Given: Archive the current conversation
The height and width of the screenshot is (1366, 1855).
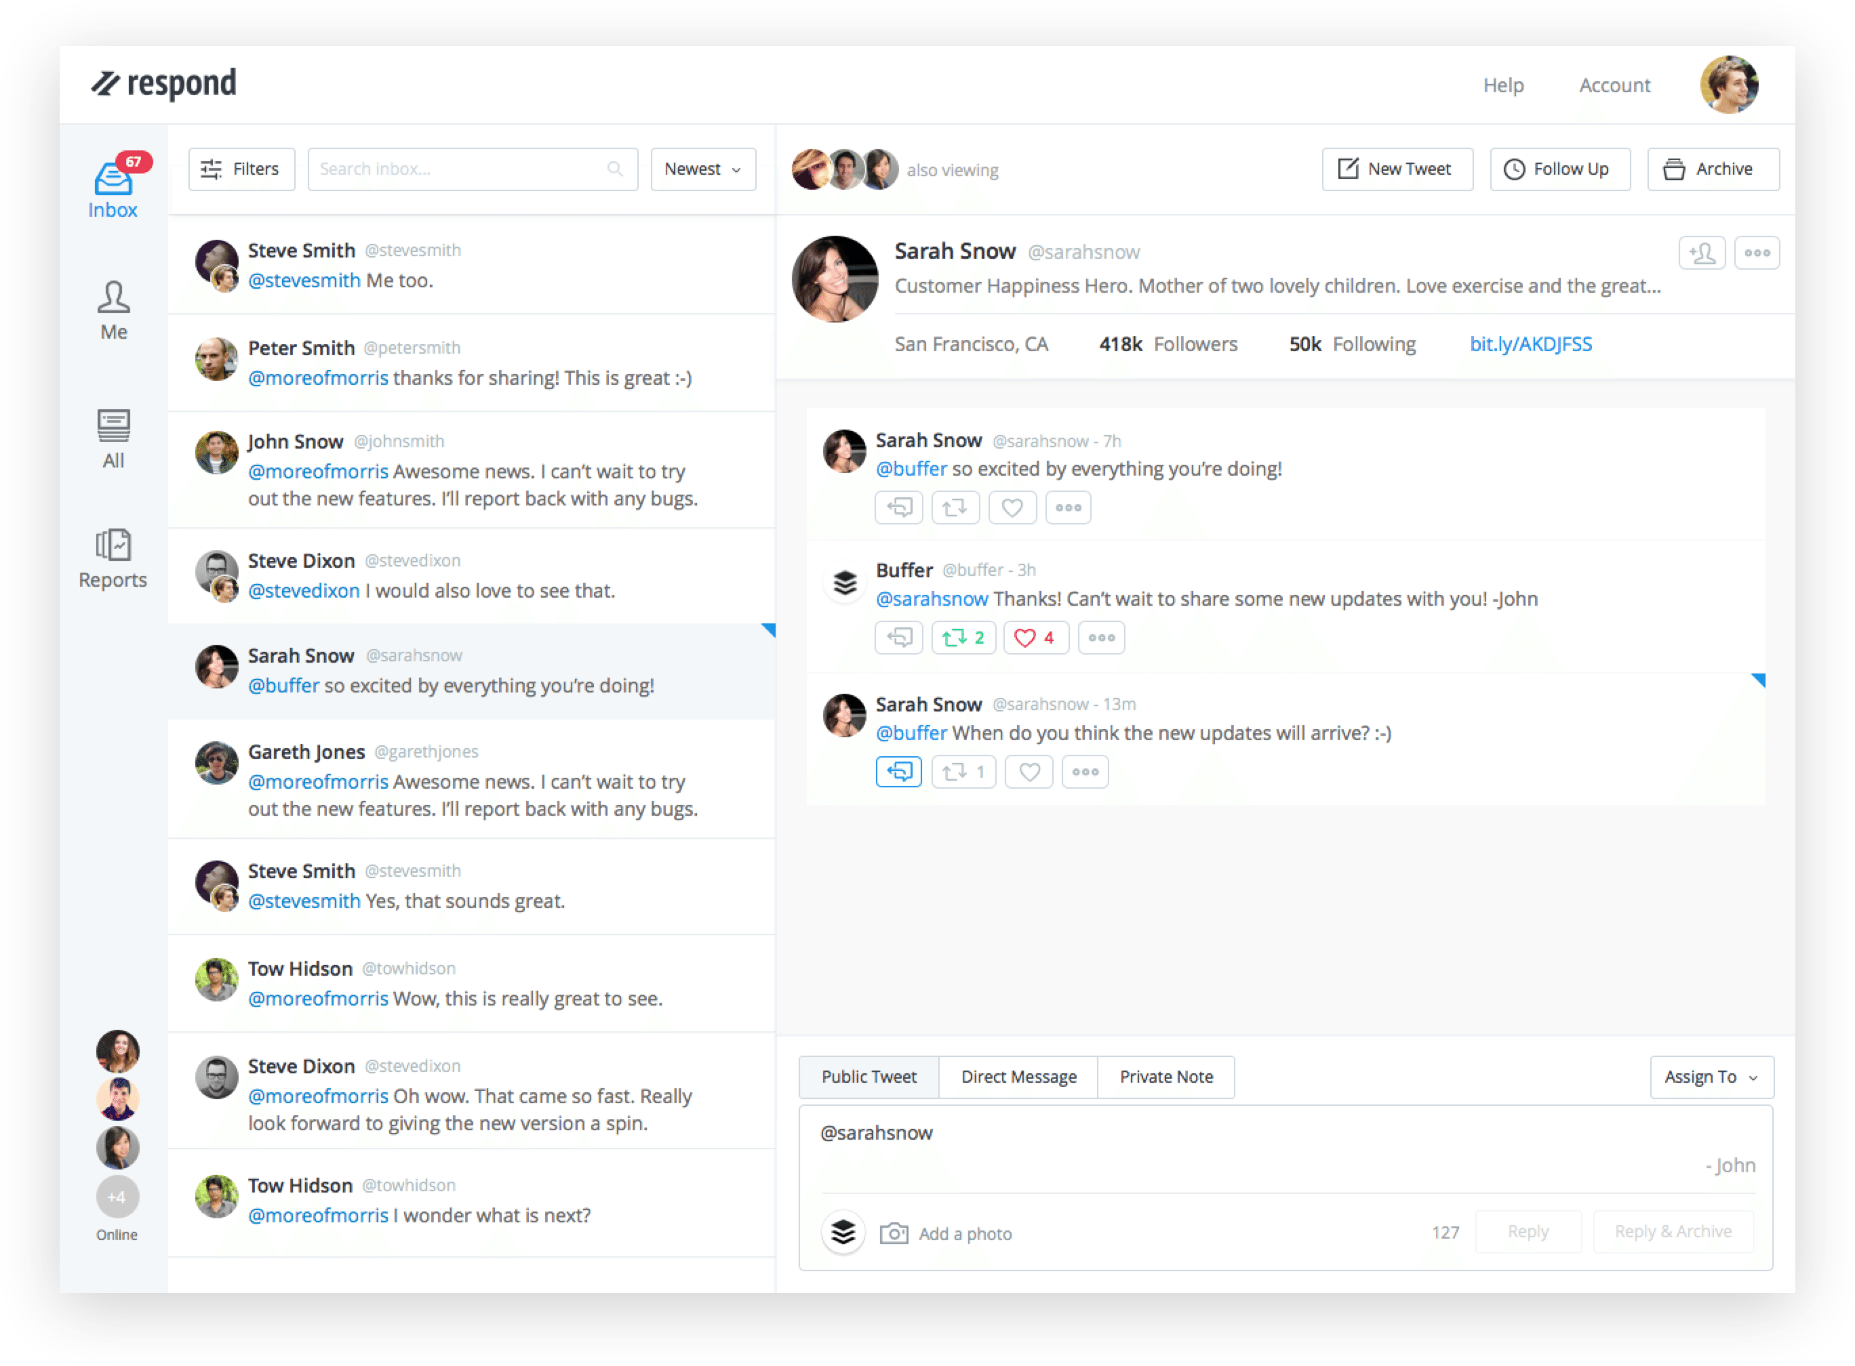Looking at the screenshot, I should [1712, 169].
